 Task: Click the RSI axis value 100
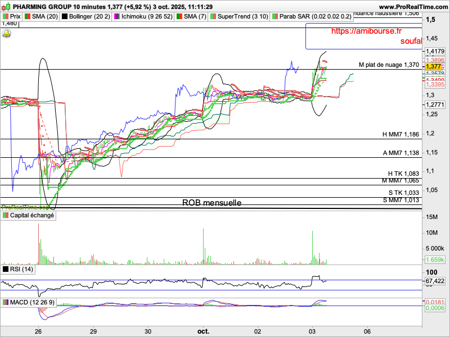coord(431,272)
